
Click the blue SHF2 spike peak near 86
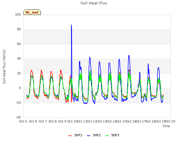[71, 25]
